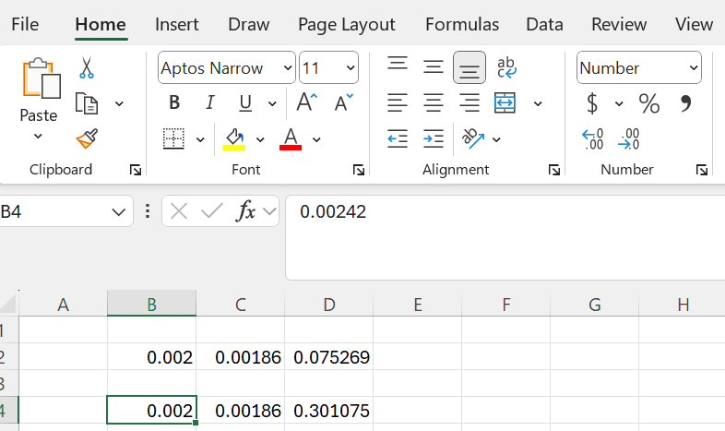Open Font settings dialog launcher
The height and width of the screenshot is (431, 725).
click(358, 170)
